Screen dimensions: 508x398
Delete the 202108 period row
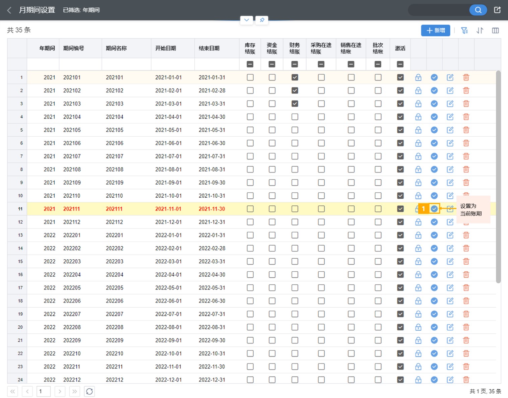[466, 170]
